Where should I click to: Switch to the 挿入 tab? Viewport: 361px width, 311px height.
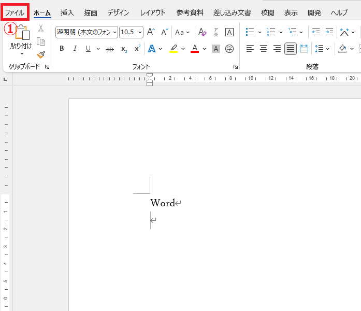pos(67,12)
